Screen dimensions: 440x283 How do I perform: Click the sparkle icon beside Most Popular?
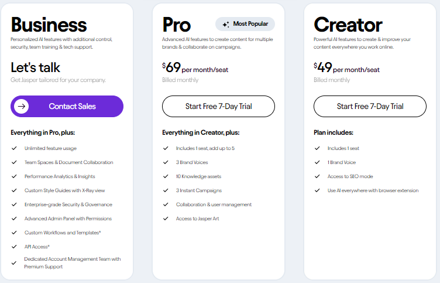pyautogui.click(x=225, y=24)
